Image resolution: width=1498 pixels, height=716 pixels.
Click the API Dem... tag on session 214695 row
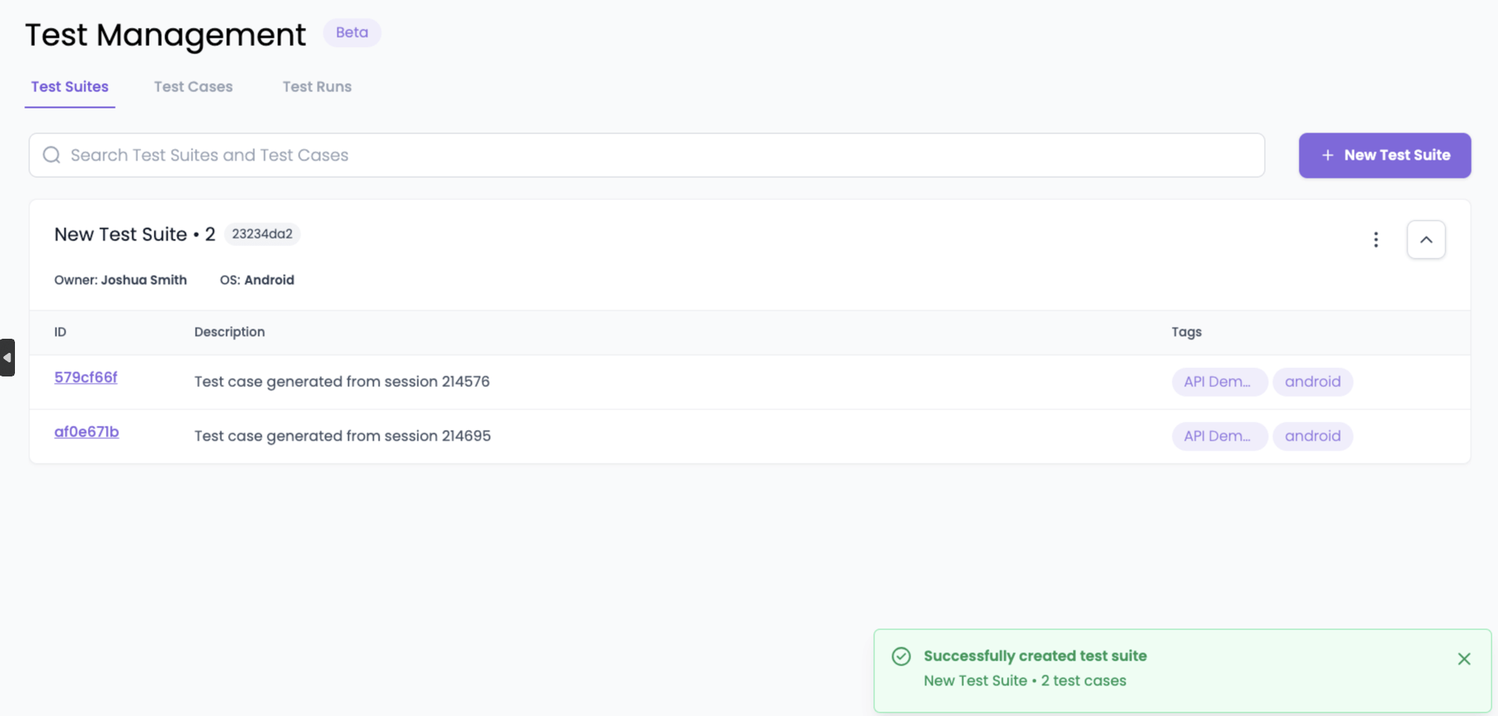(x=1219, y=435)
